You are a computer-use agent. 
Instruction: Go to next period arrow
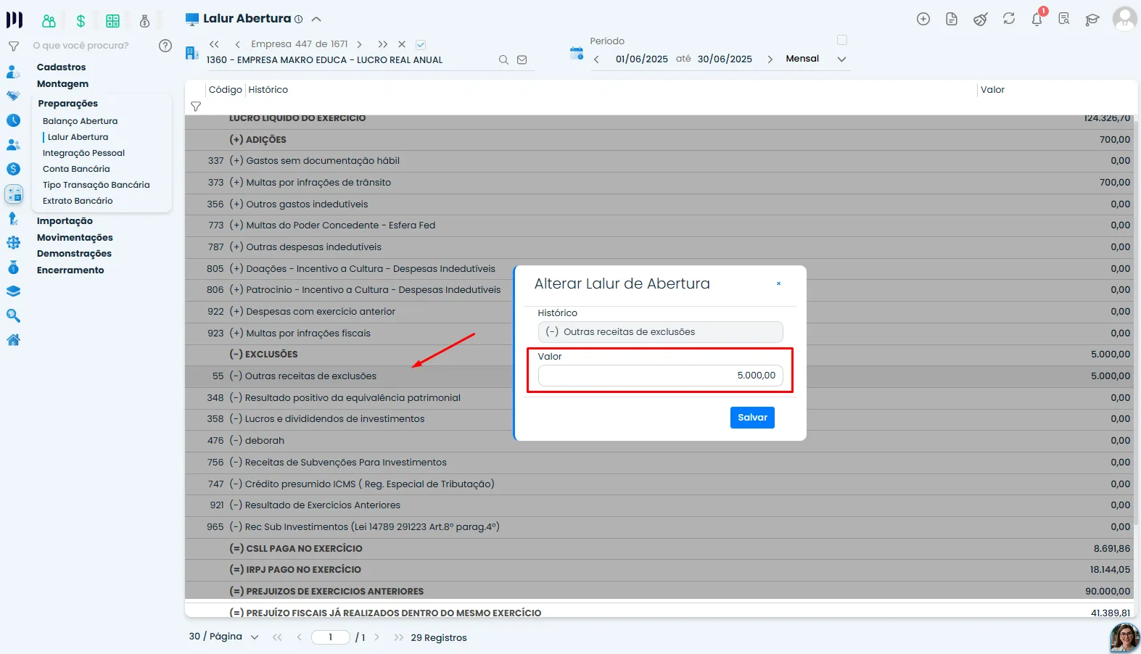(x=770, y=59)
